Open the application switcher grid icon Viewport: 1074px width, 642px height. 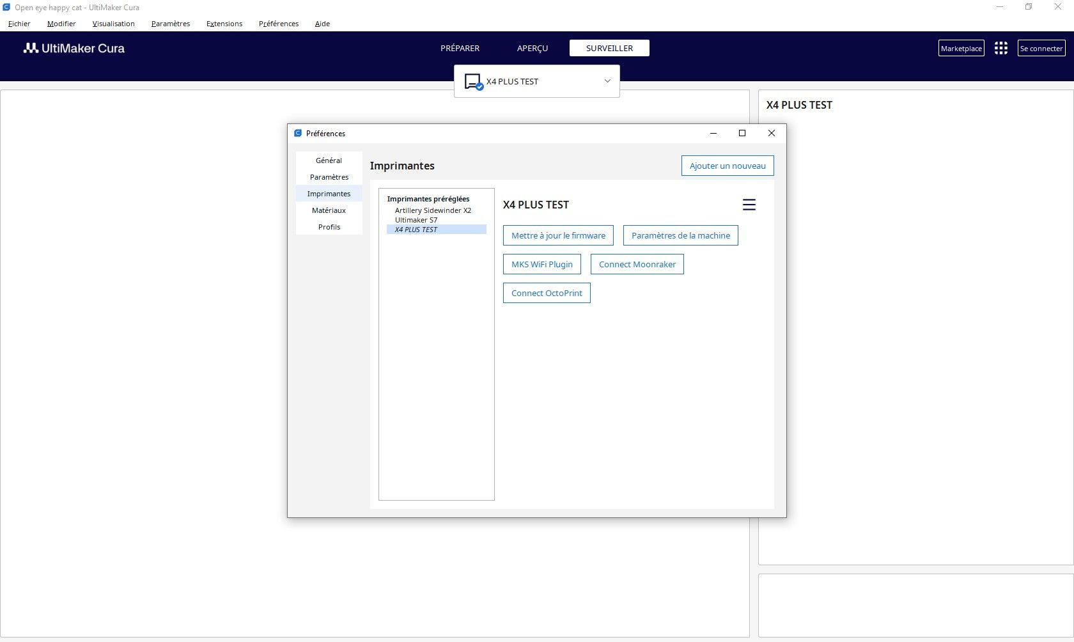(1001, 49)
